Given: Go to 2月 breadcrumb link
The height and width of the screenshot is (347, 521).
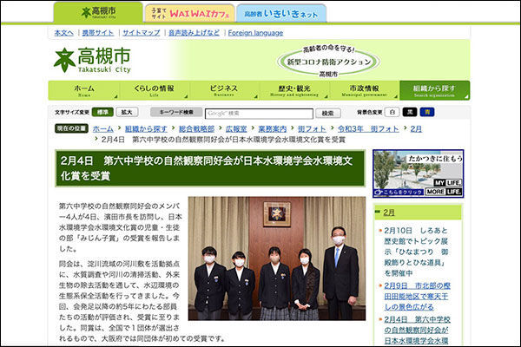Looking at the screenshot, I should (416, 129).
